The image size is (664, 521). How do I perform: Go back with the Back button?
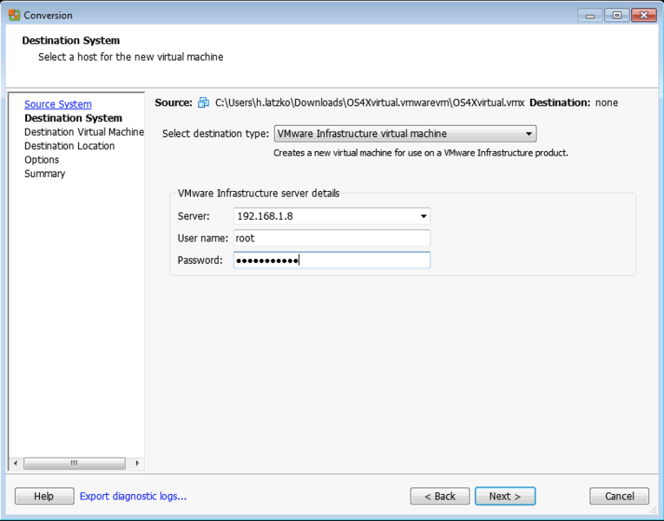pos(439,497)
